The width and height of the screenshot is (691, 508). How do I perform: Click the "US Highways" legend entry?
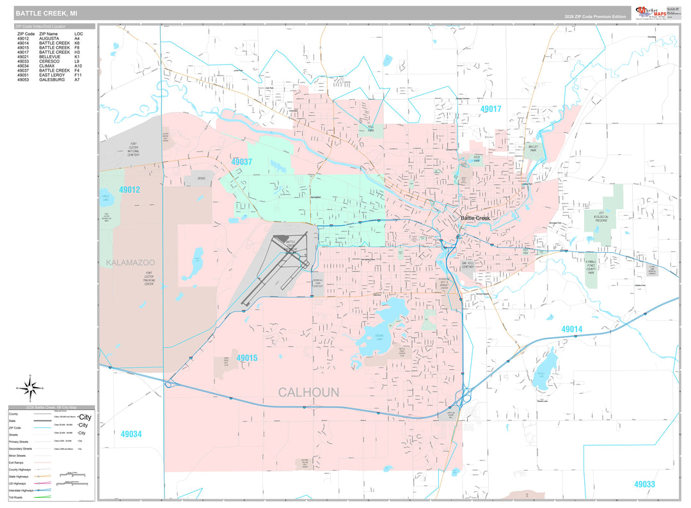pyautogui.click(x=17, y=483)
